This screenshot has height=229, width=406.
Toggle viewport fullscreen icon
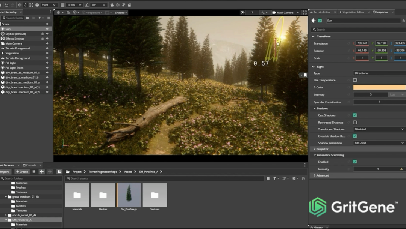coord(304,12)
